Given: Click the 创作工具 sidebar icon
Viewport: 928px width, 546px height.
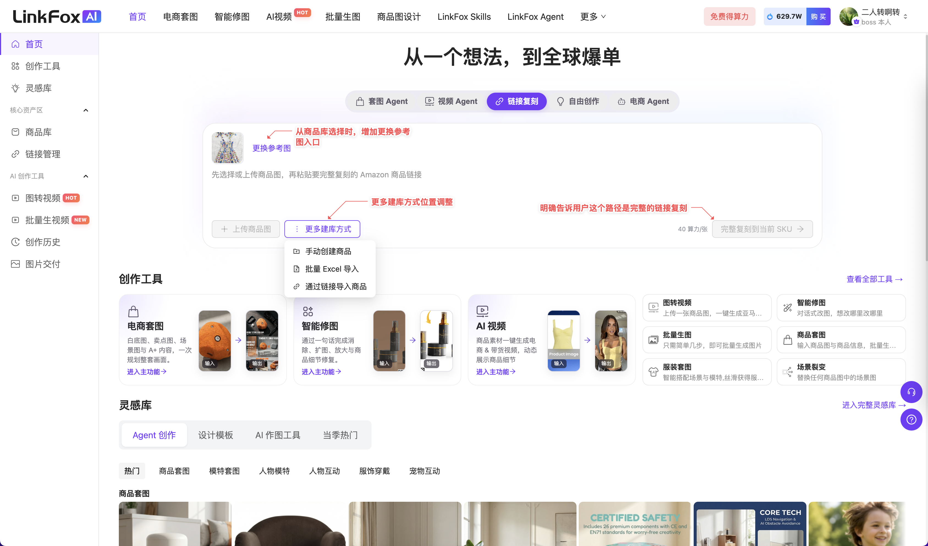Looking at the screenshot, I should [x=15, y=66].
